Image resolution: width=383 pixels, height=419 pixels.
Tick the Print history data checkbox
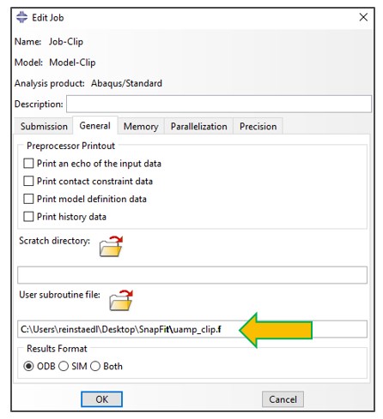point(28,217)
